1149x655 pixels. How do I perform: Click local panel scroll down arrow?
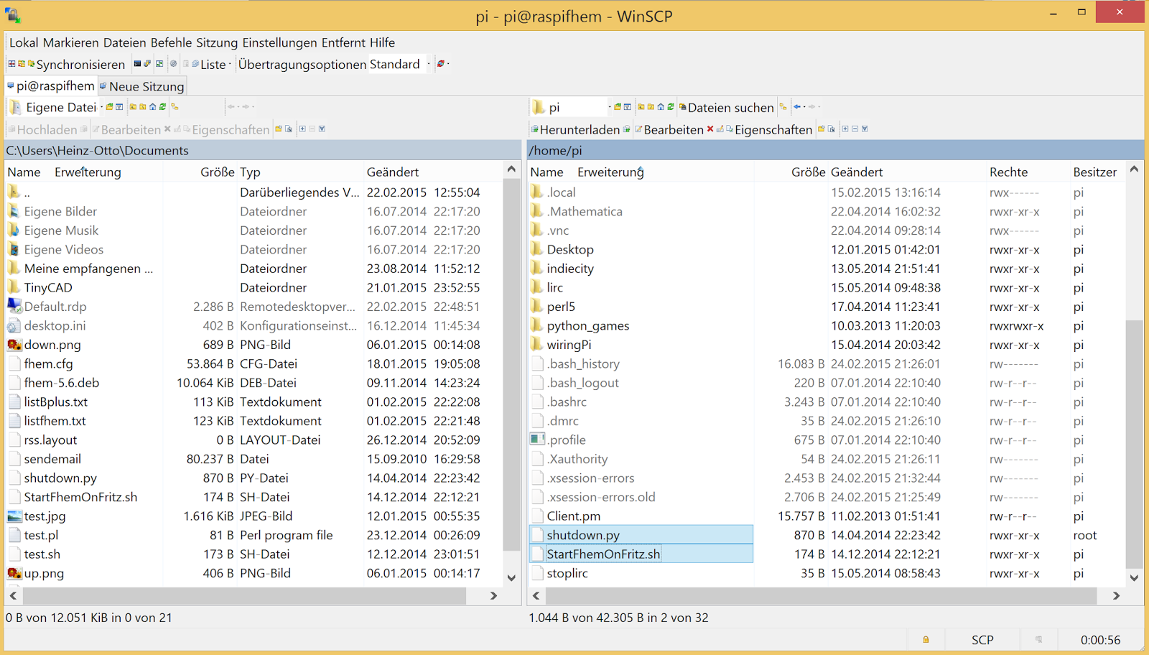(511, 577)
